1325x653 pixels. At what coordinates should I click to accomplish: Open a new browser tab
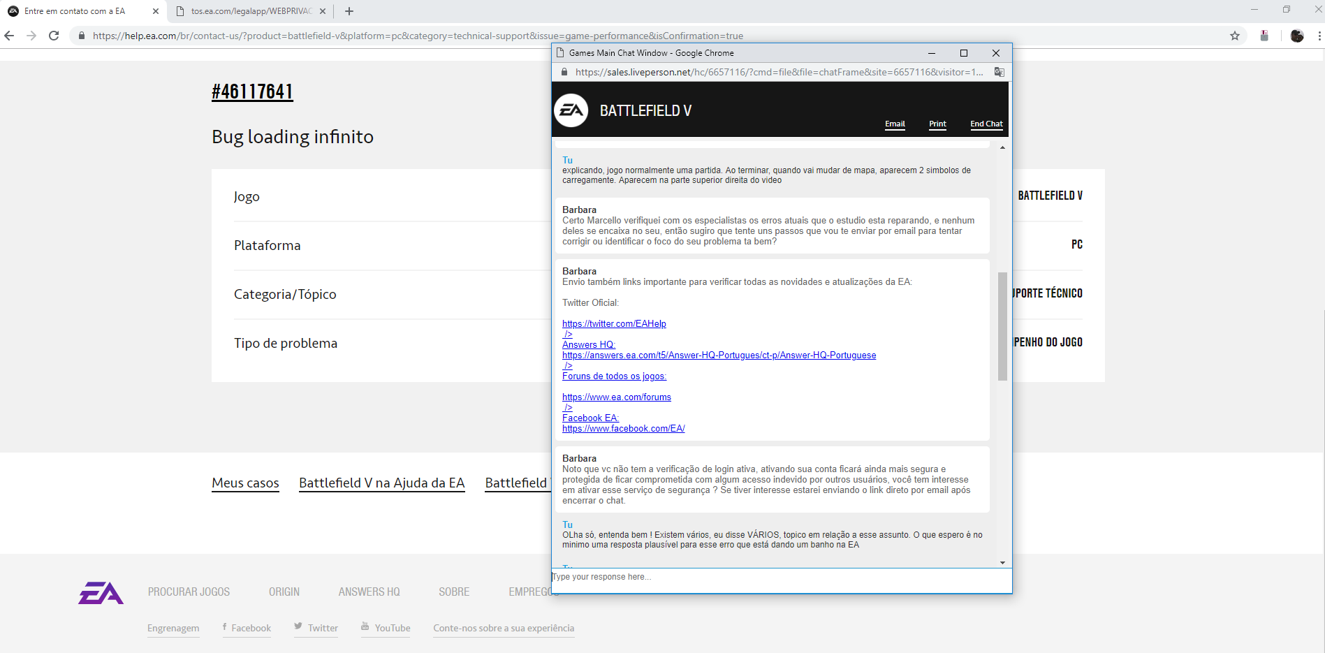coord(349,11)
